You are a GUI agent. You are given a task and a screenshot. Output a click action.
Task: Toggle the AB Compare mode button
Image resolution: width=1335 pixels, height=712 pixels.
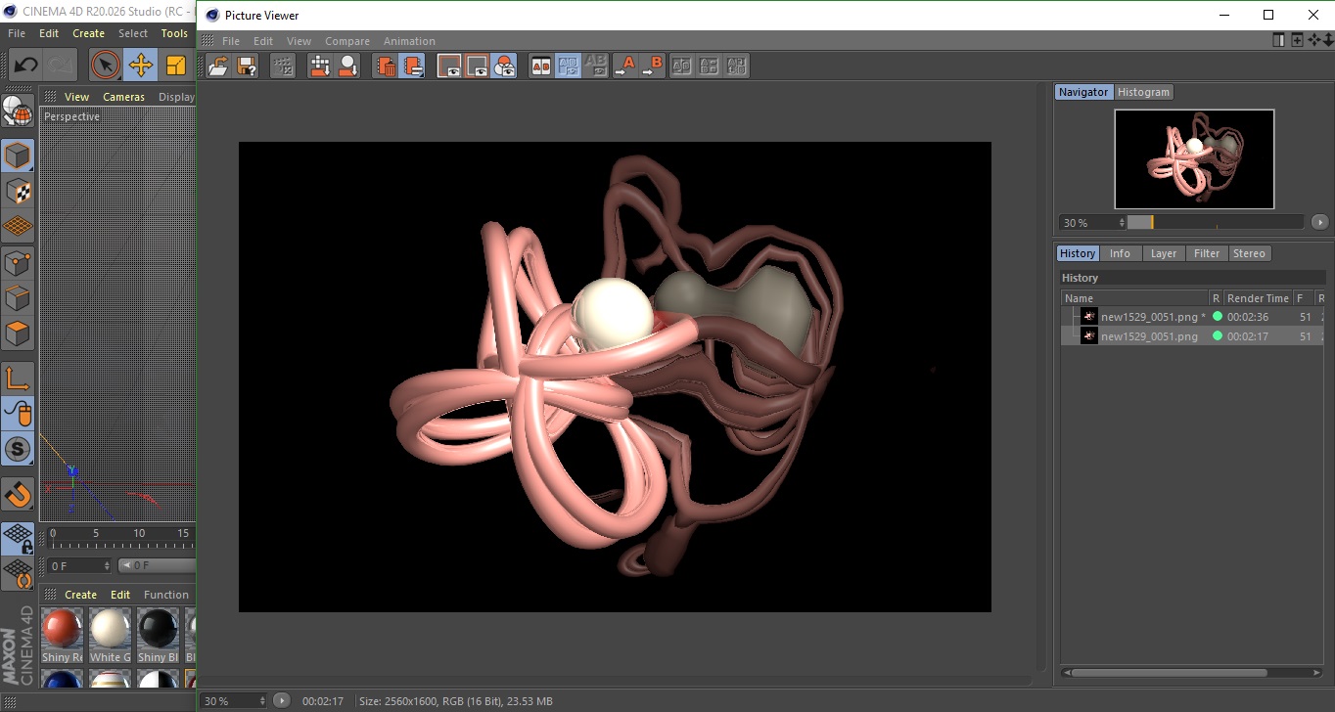[540, 67]
